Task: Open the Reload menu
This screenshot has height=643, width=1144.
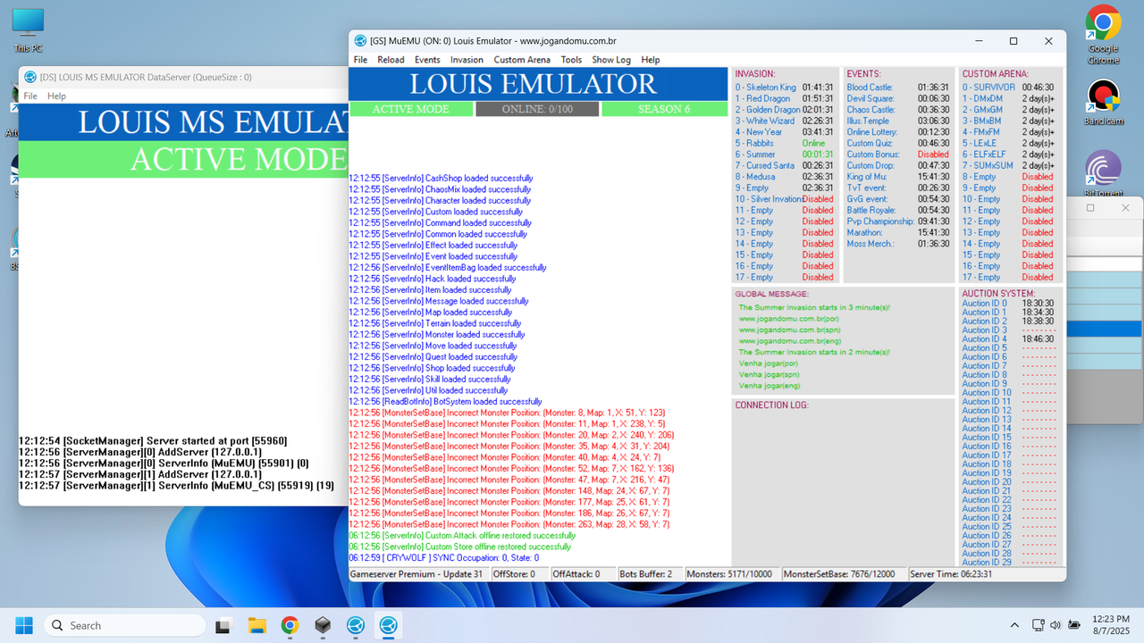Action: [x=391, y=60]
